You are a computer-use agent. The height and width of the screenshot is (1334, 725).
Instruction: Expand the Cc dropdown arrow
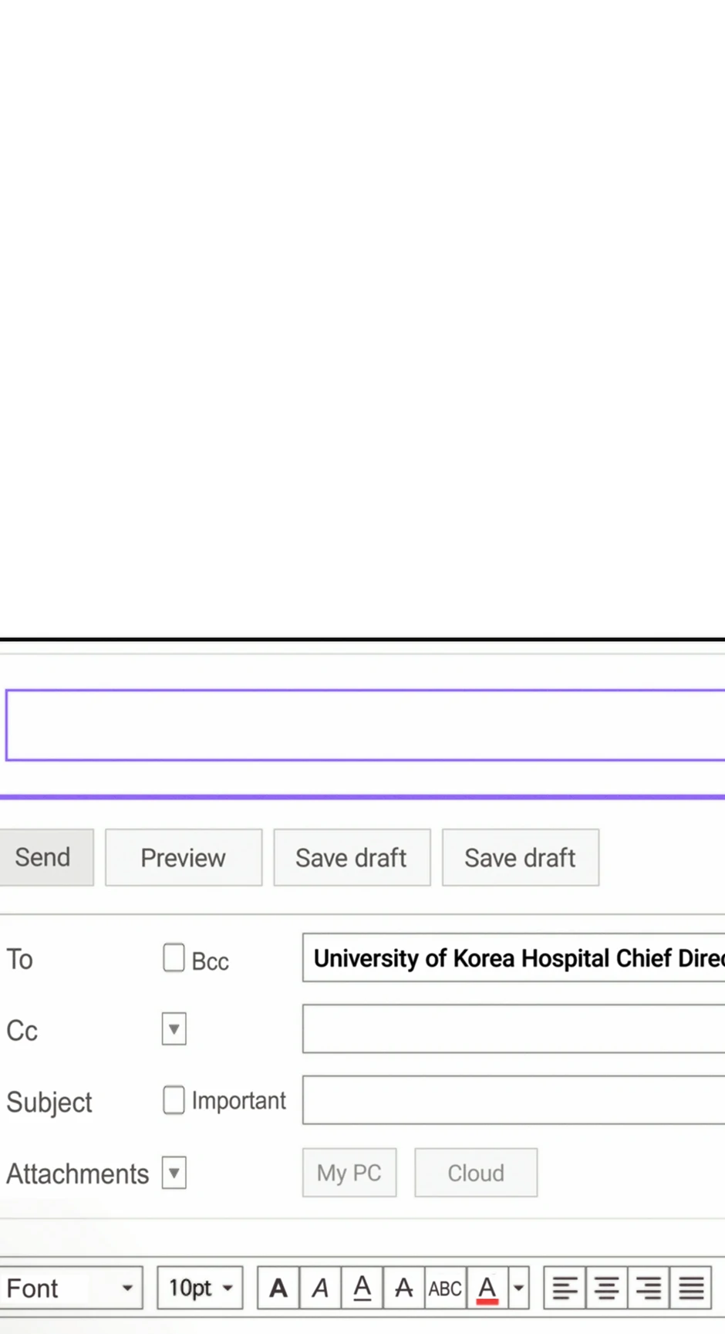pos(174,1029)
